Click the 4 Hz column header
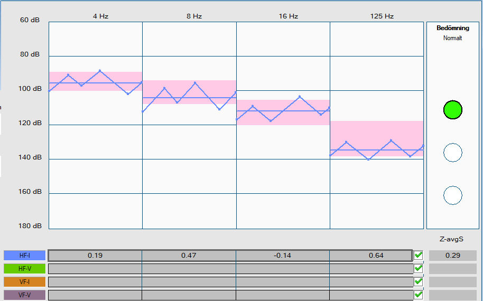Viewport: 483px width, 301px height. (x=100, y=16)
